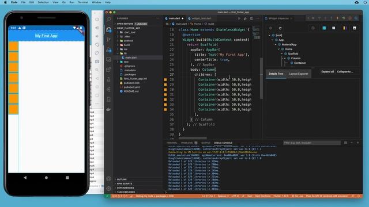Click the Run button in editor title

tap(239, 18)
